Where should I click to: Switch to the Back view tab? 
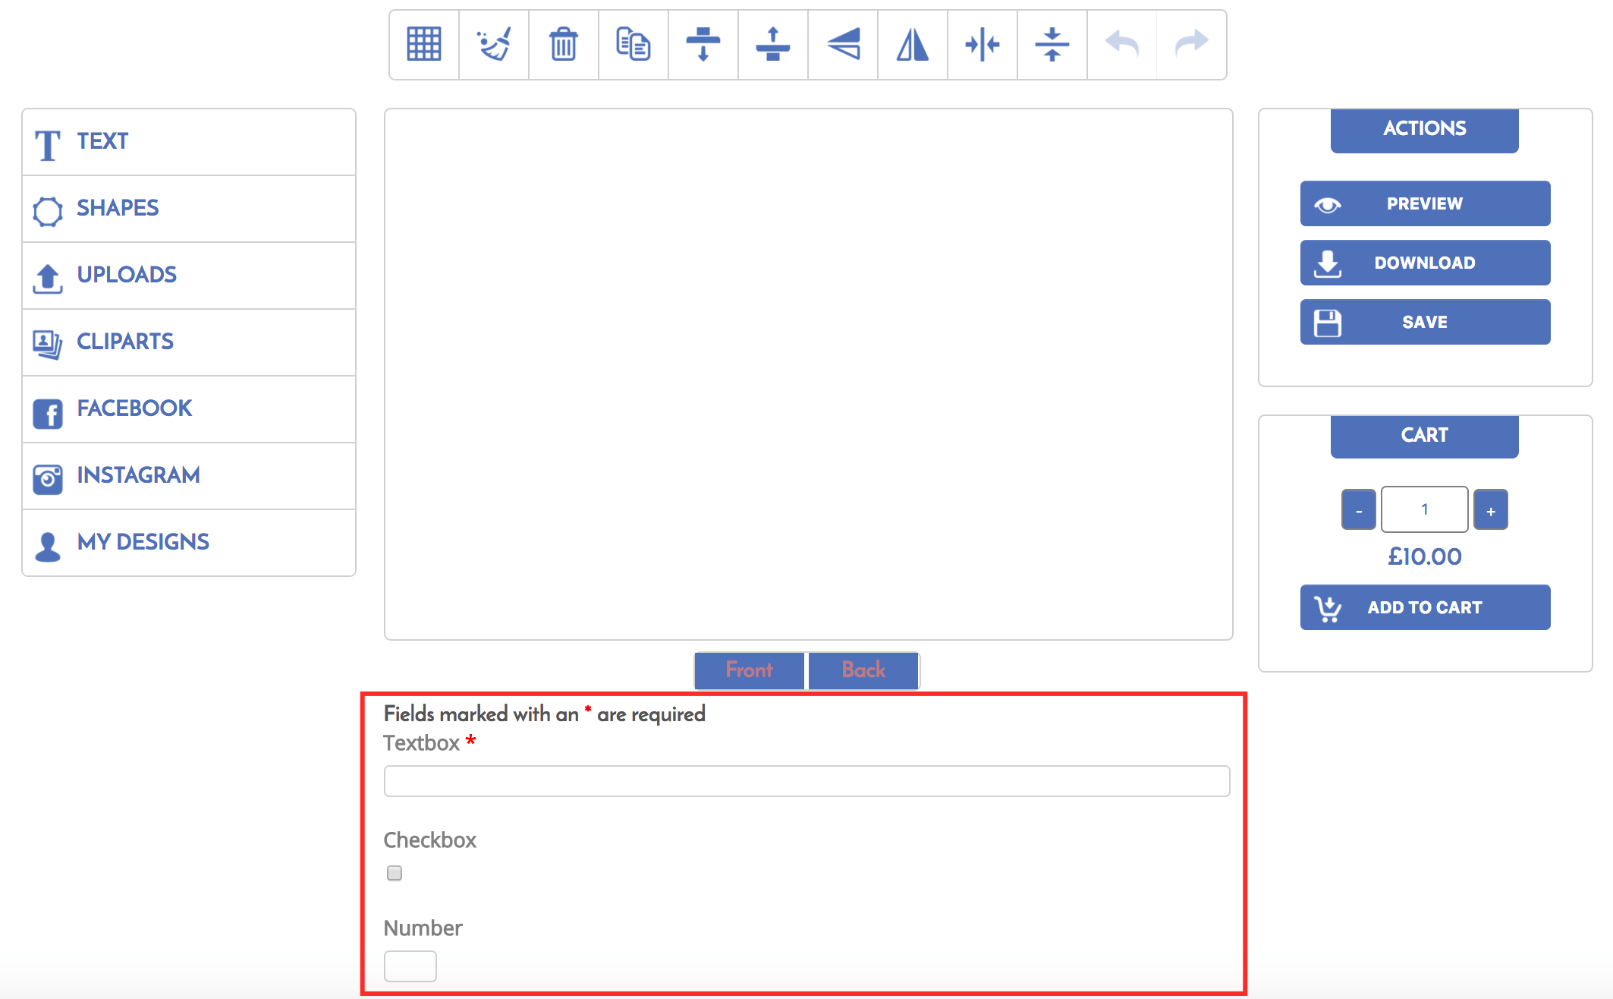coord(863,670)
